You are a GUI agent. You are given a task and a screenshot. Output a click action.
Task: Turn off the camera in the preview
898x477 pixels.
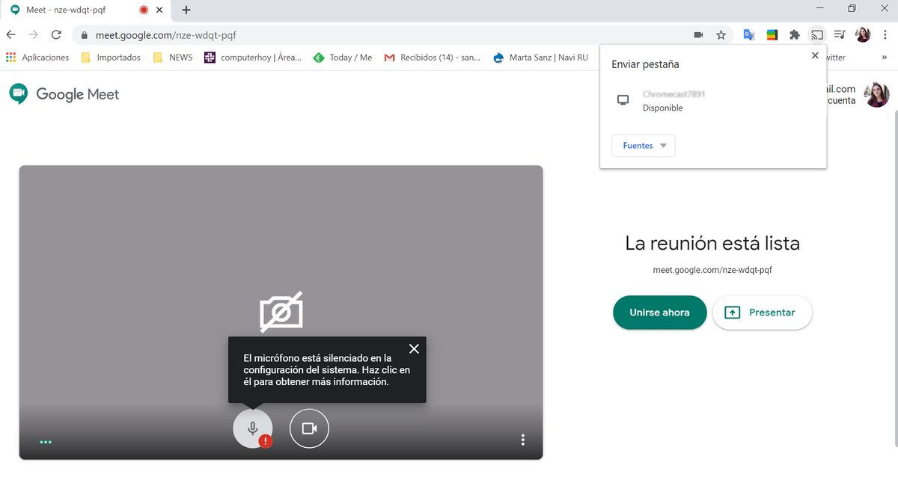tap(309, 428)
